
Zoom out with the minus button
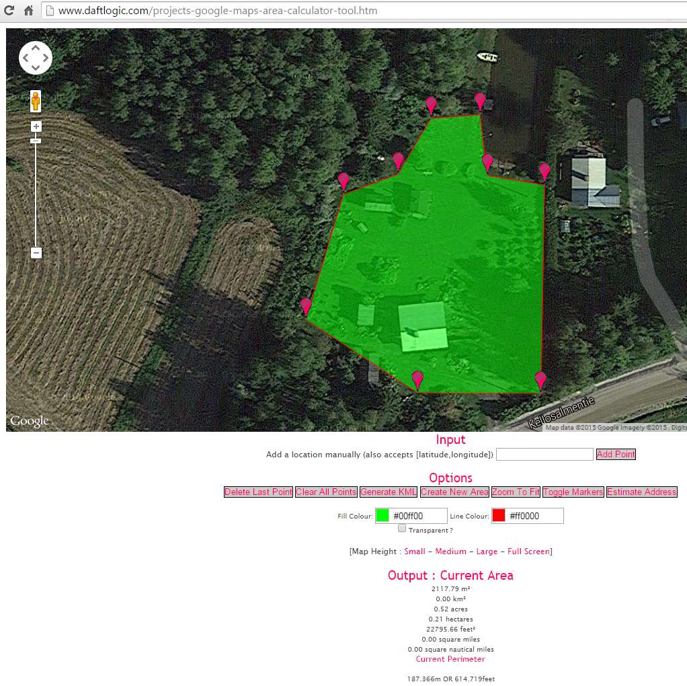[36, 253]
